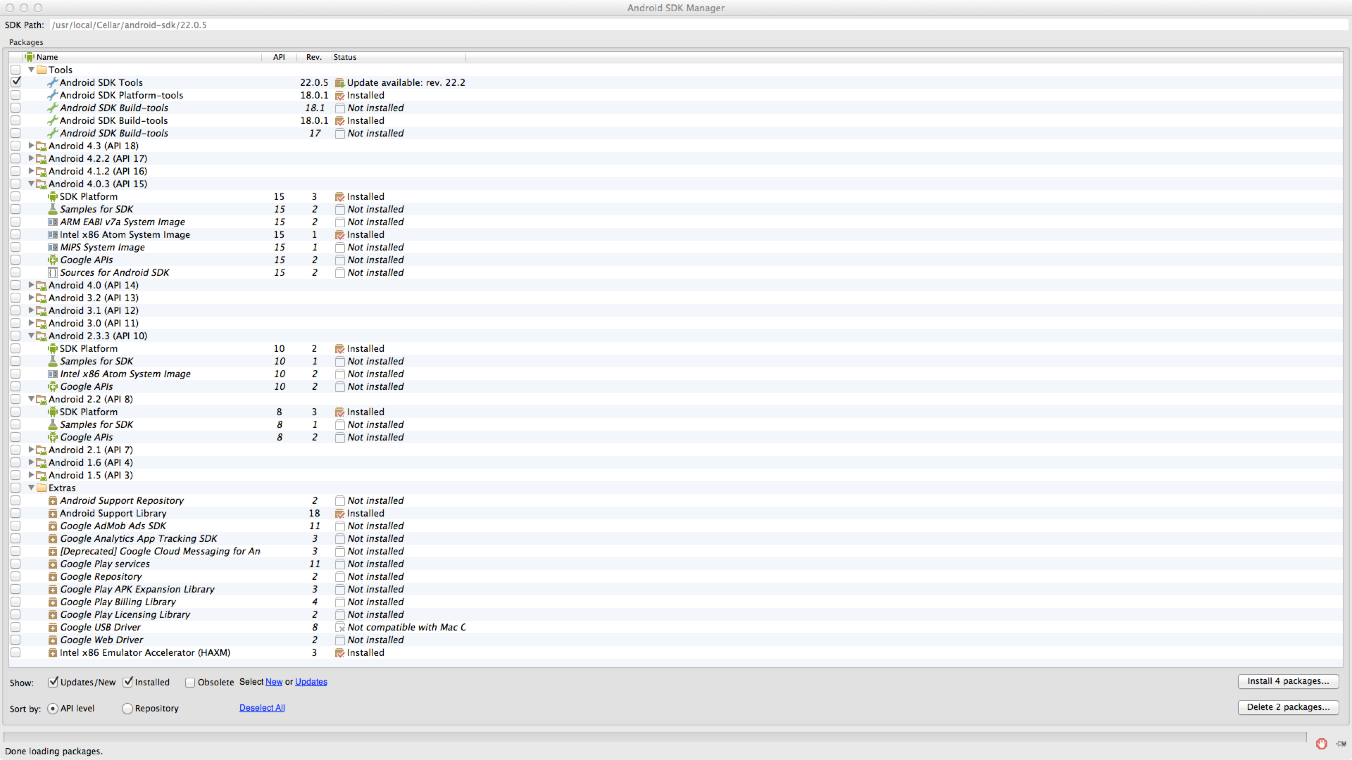Click the Intel HAXM package icon
The height and width of the screenshot is (760, 1352).
point(52,653)
